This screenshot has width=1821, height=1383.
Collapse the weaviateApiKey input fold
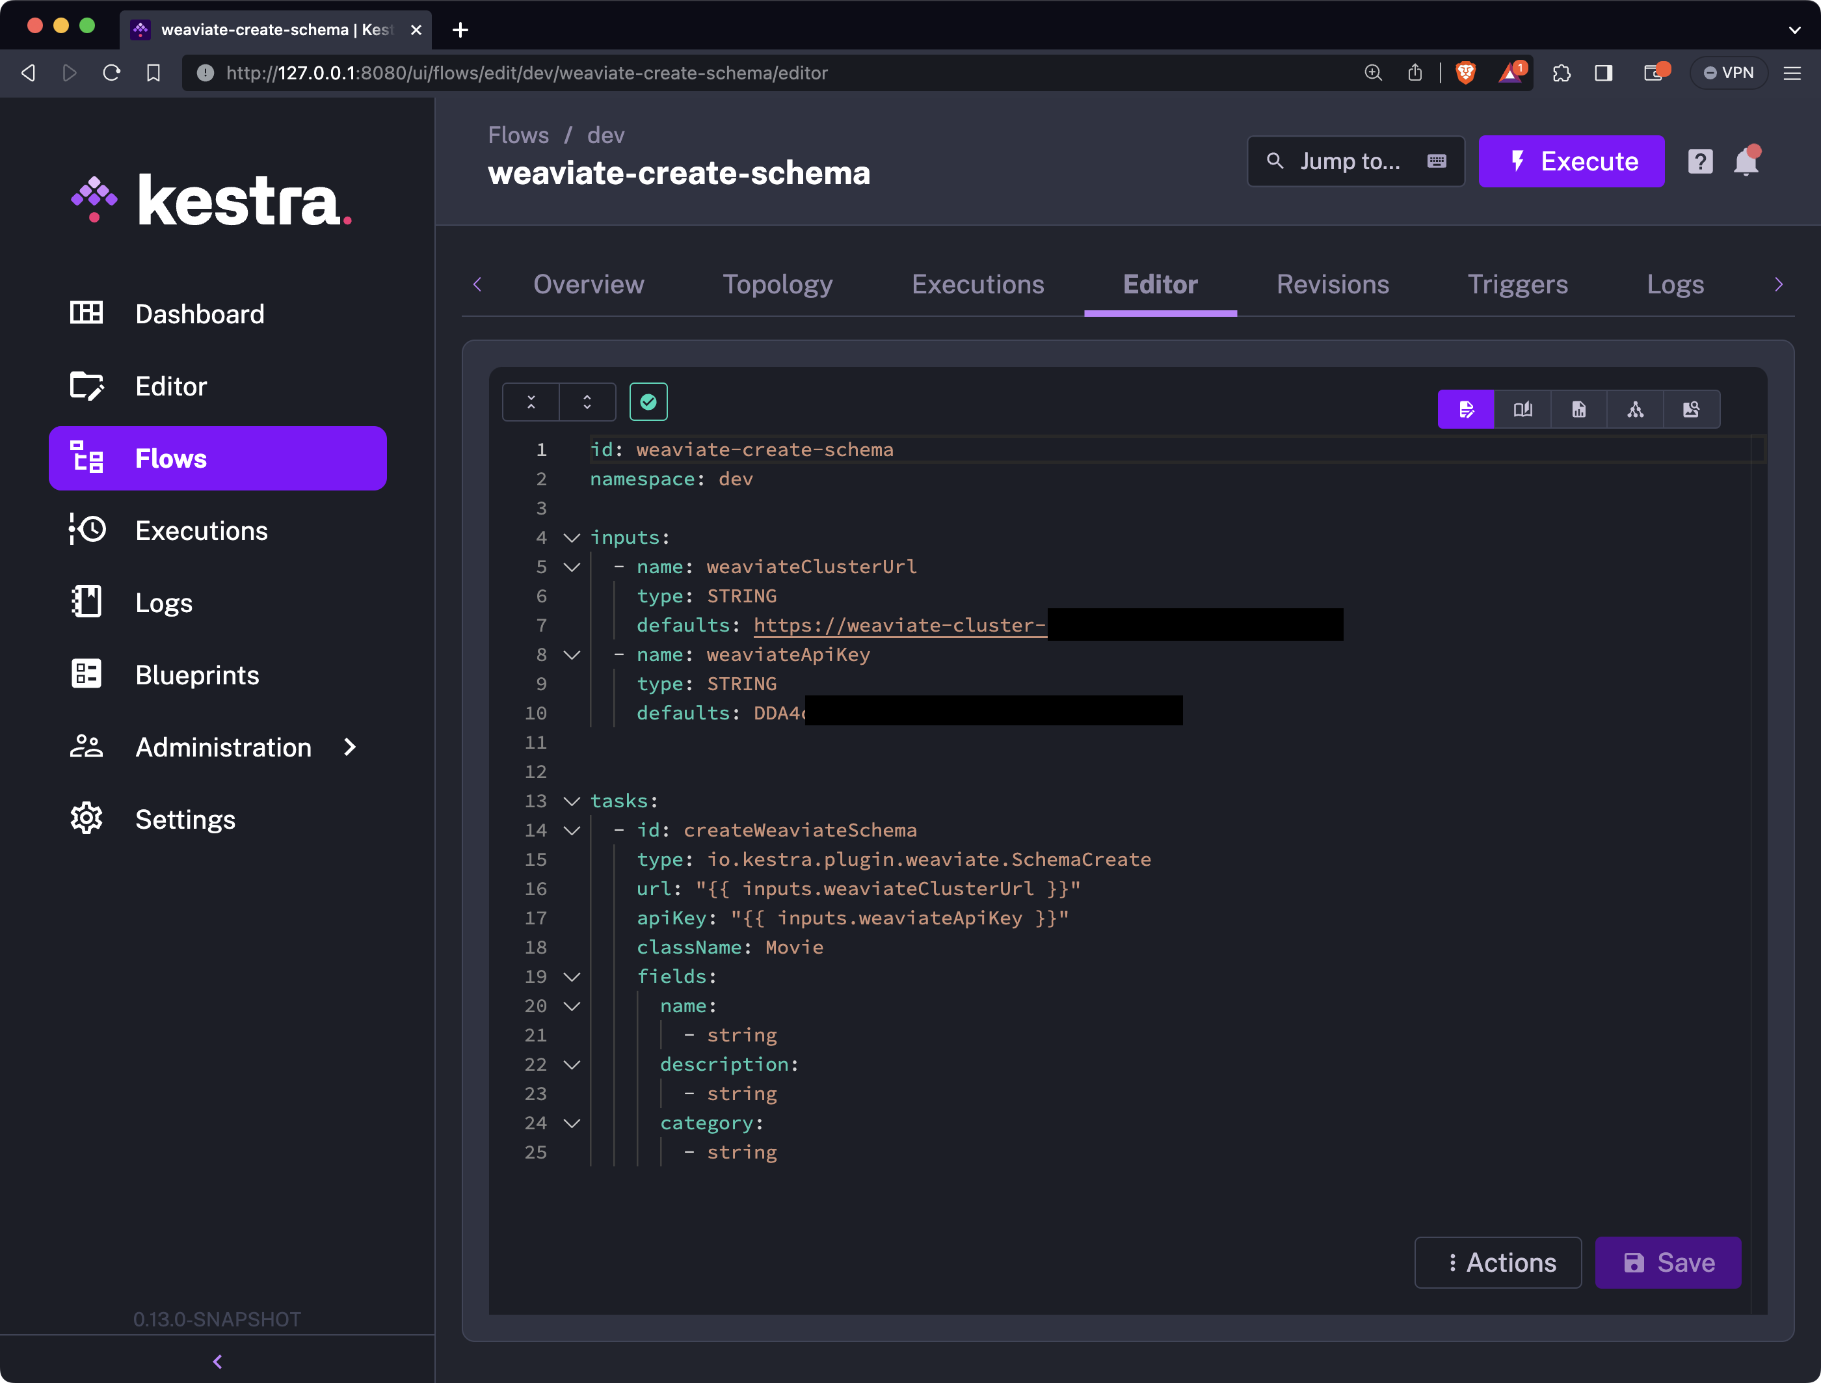pos(572,654)
